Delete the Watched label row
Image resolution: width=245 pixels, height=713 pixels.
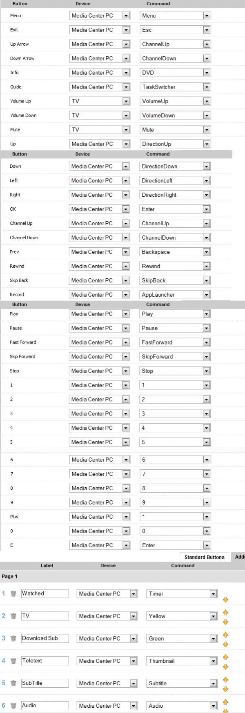[x=13, y=594]
